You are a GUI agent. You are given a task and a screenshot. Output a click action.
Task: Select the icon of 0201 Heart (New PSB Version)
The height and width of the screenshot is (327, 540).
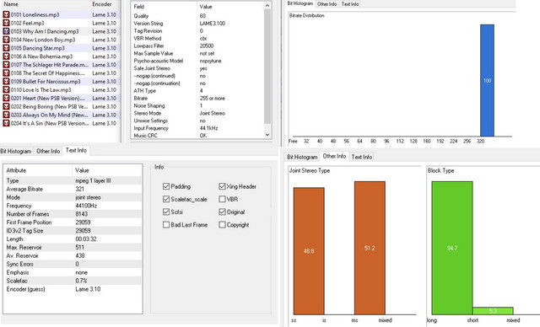click(x=6, y=98)
